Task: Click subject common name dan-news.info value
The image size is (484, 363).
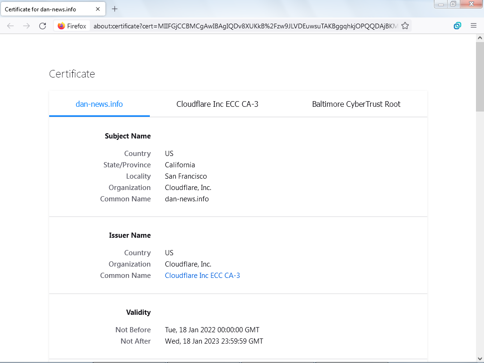Action: click(x=187, y=199)
